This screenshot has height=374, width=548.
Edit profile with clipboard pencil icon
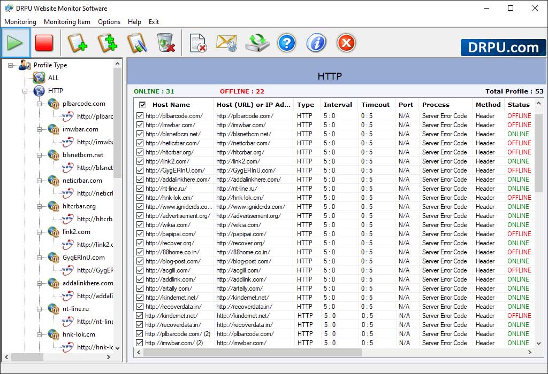pyautogui.click(x=137, y=43)
